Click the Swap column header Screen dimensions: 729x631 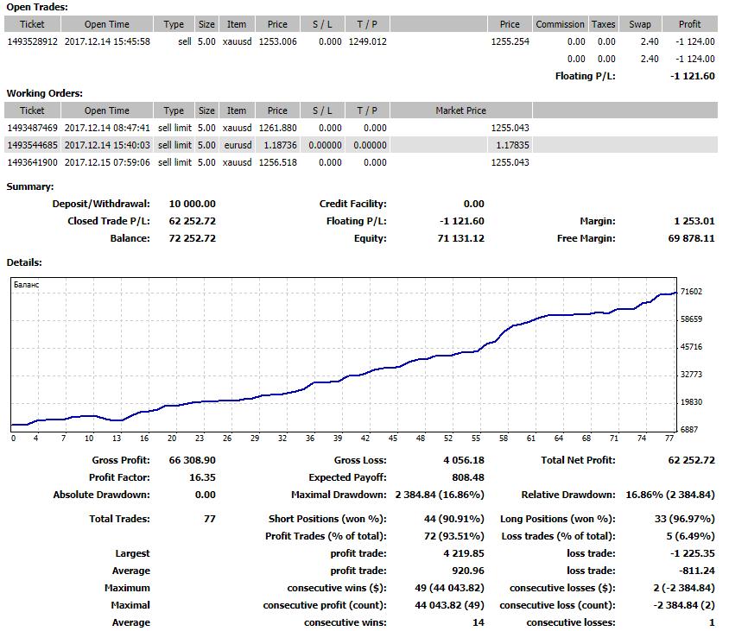click(640, 24)
